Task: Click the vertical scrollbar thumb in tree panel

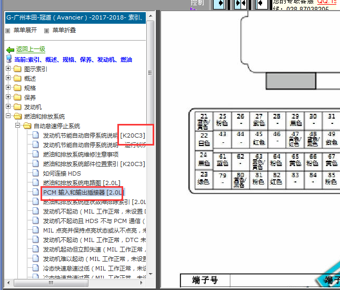Action: pyautogui.click(x=151, y=73)
